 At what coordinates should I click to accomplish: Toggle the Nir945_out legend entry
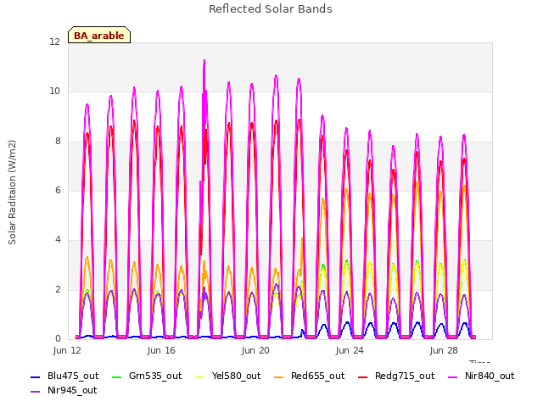pos(64,390)
